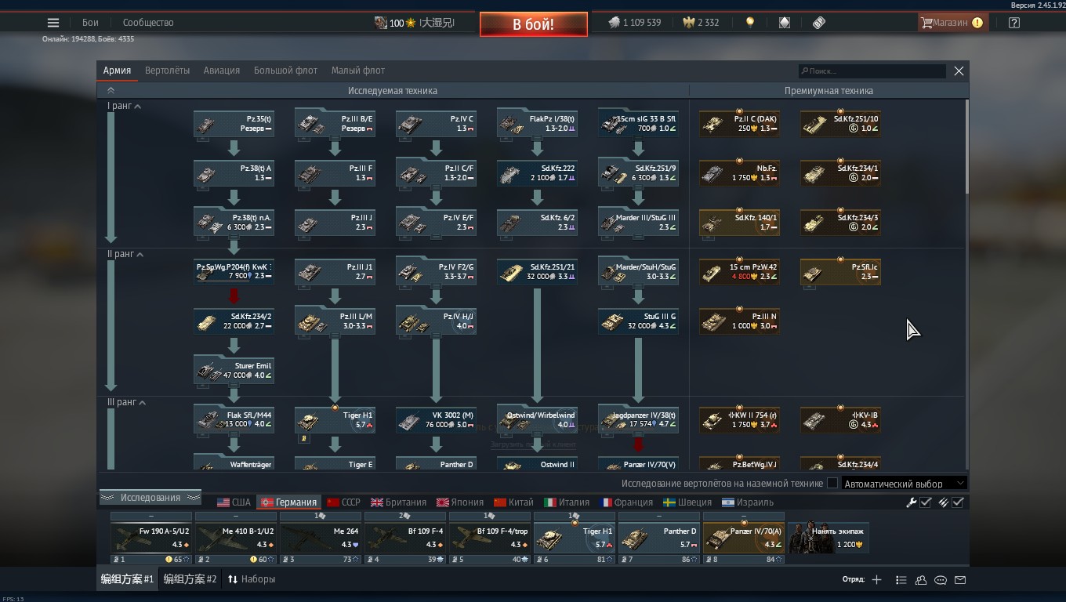Select the Италия nation
The width and height of the screenshot is (1066, 602).
coord(567,502)
